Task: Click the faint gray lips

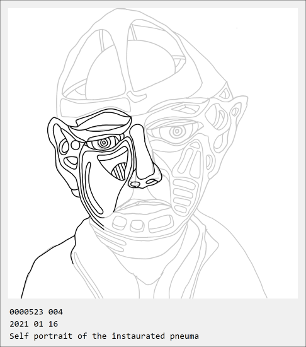Action: [144, 206]
